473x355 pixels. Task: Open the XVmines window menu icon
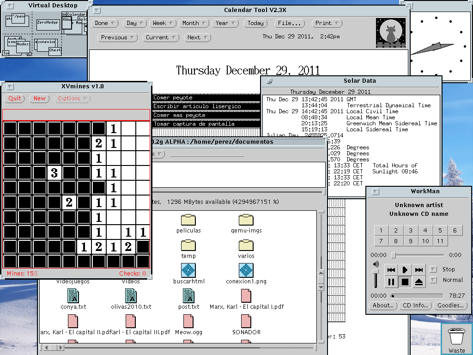point(10,86)
